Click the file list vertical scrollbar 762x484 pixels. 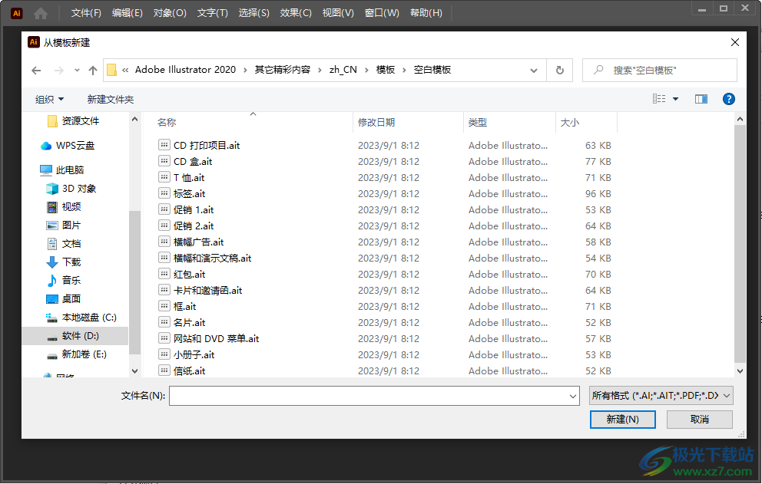point(740,242)
